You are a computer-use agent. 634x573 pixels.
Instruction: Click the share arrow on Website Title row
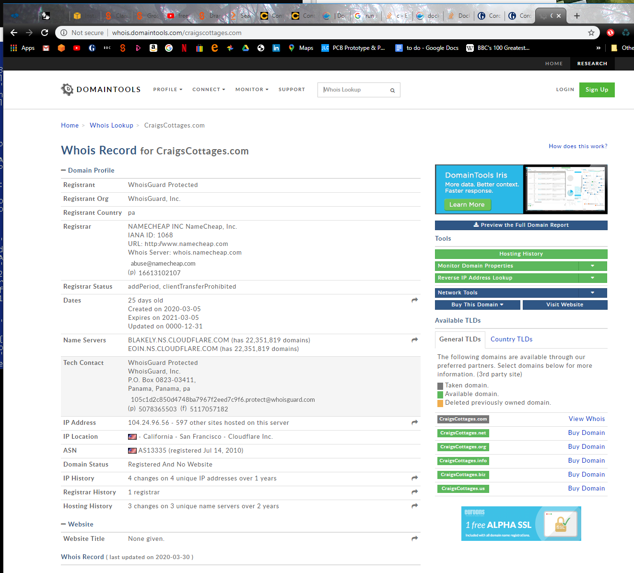tap(415, 538)
